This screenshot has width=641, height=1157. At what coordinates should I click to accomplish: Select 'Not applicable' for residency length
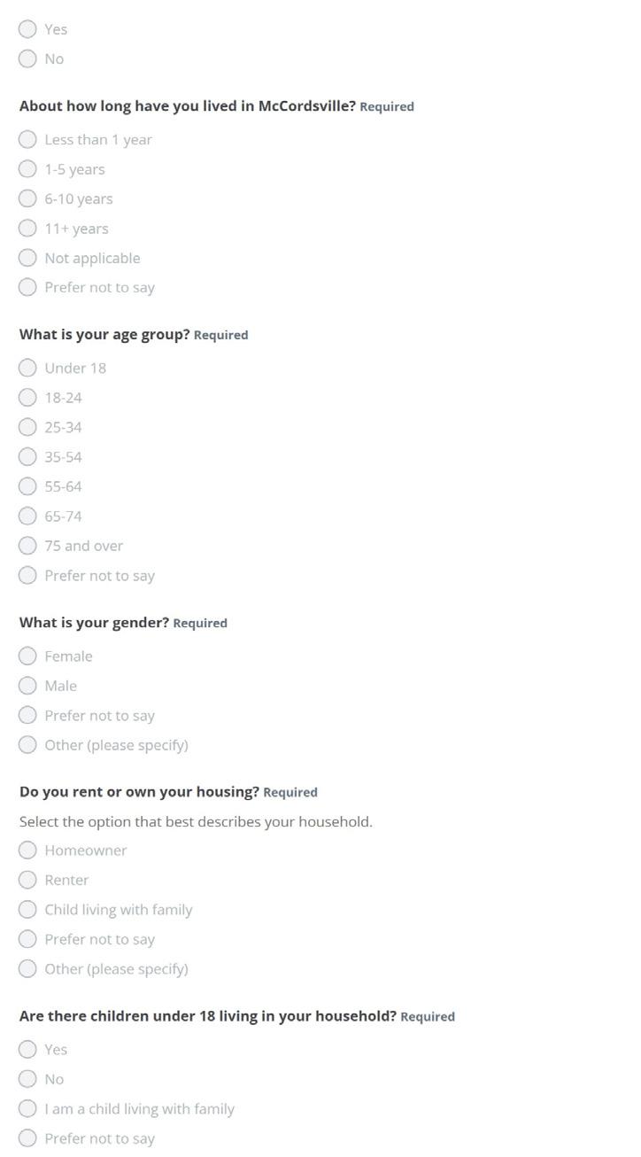coord(27,258)
